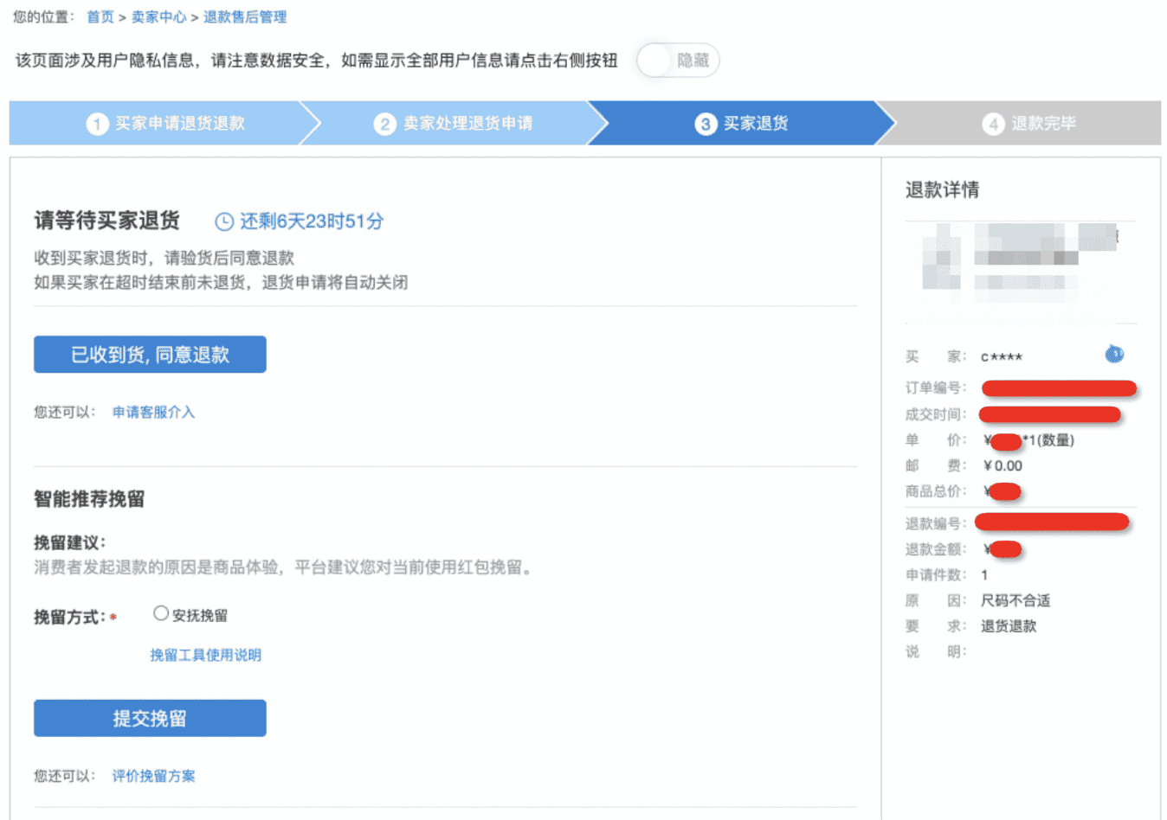Click 已收到货, 同意退款 button

point(150,355)
